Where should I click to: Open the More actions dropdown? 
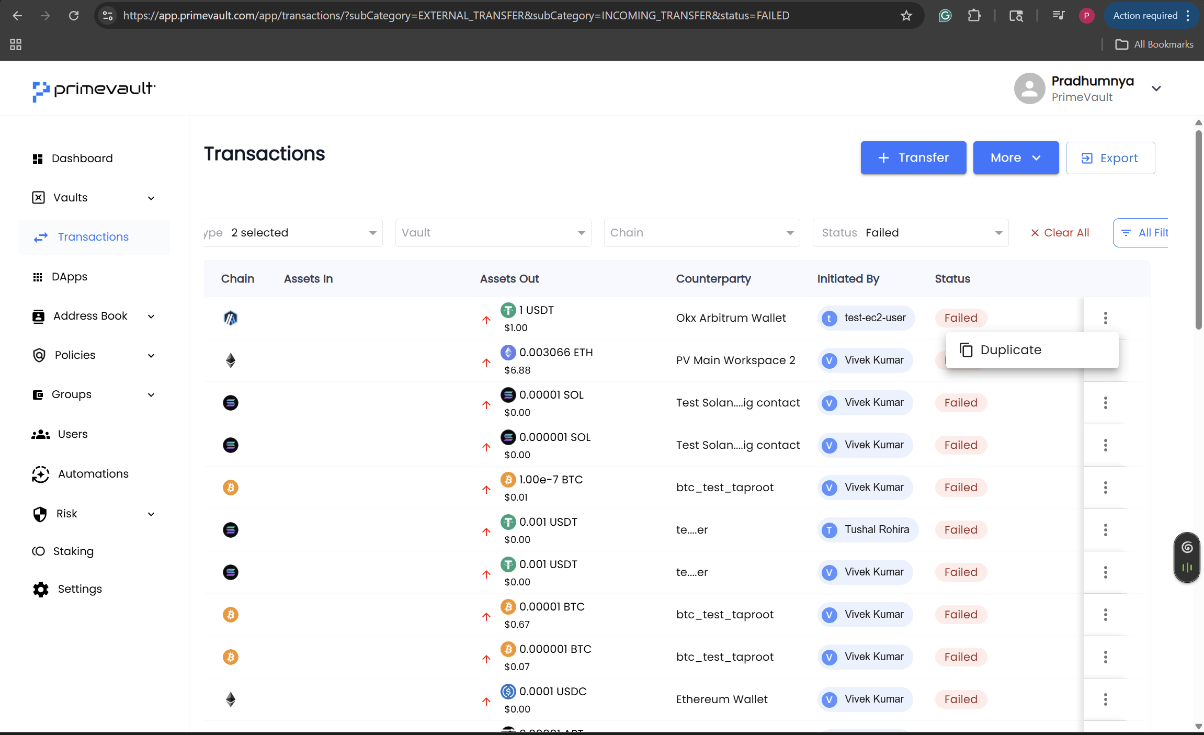(x=1016, y=158)
